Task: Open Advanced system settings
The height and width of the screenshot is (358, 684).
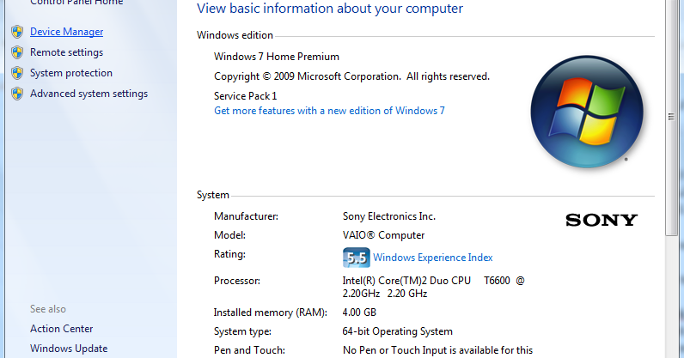Action: (89, 94)
